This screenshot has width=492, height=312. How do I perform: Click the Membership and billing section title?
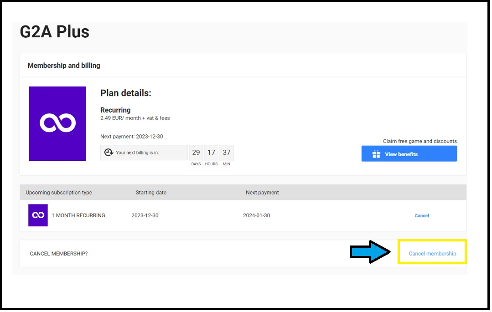tap(64, 66)
